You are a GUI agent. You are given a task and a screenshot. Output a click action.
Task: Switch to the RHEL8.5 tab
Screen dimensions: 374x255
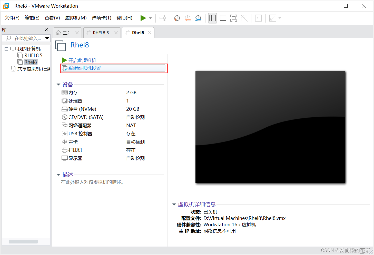point(101,33)
